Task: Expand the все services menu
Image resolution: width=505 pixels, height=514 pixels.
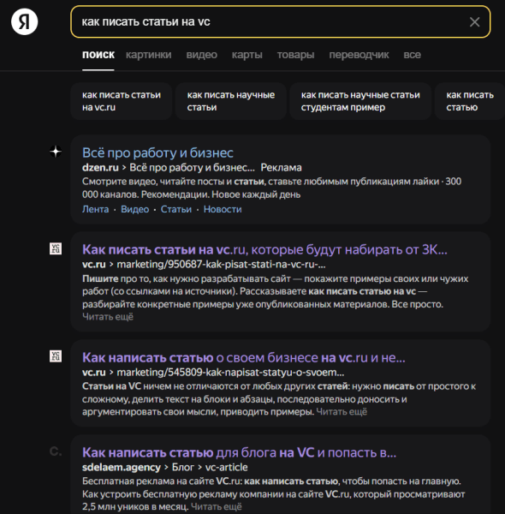Action: coord(412,55)
